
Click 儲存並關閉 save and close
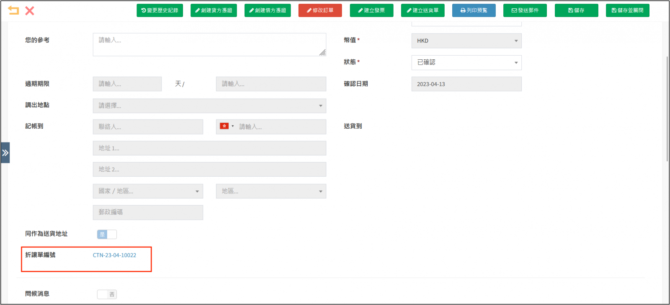tap(627, 10)
